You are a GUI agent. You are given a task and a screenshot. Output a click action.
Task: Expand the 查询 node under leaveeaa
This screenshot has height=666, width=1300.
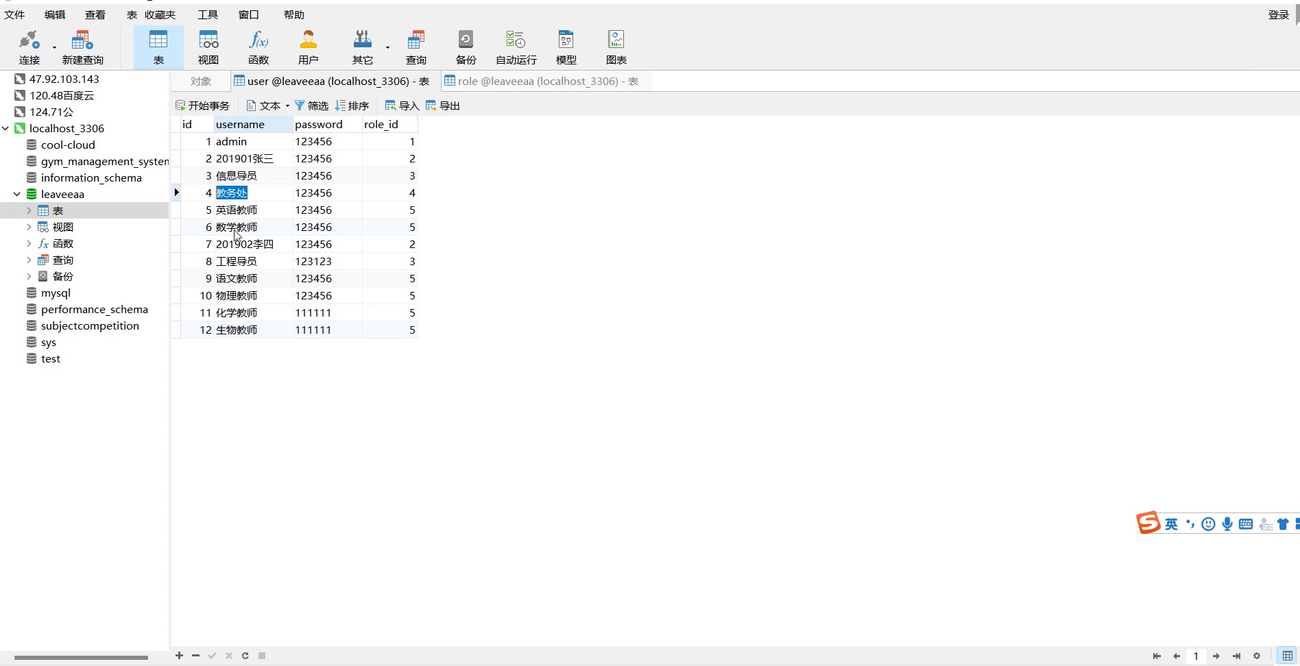click(x=29, y=260)
